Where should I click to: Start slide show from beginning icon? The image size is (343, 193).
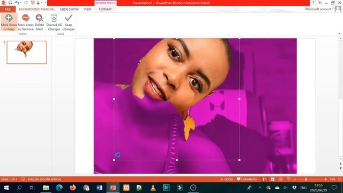(x=32, y=3)
